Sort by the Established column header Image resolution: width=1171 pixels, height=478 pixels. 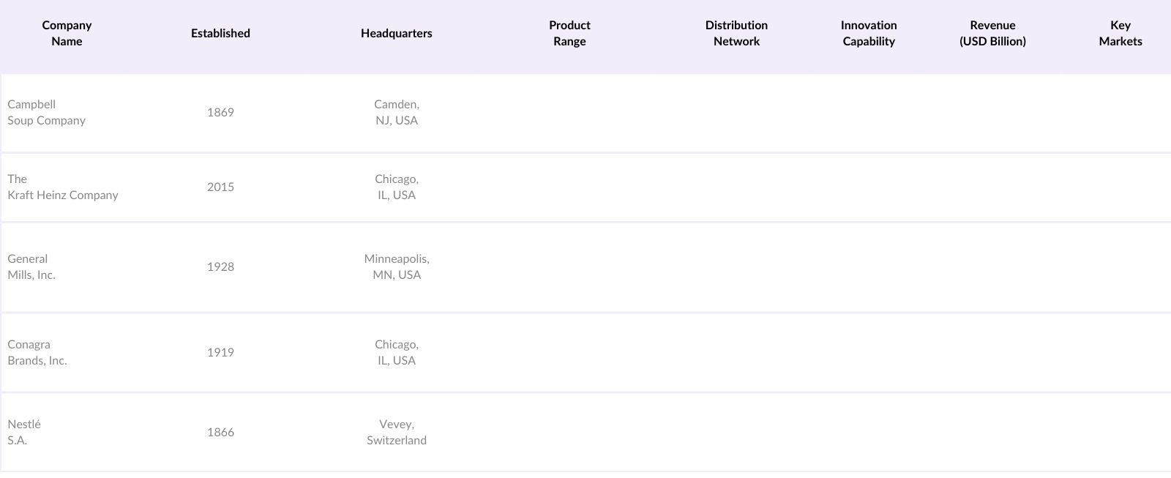coord(220,34)
